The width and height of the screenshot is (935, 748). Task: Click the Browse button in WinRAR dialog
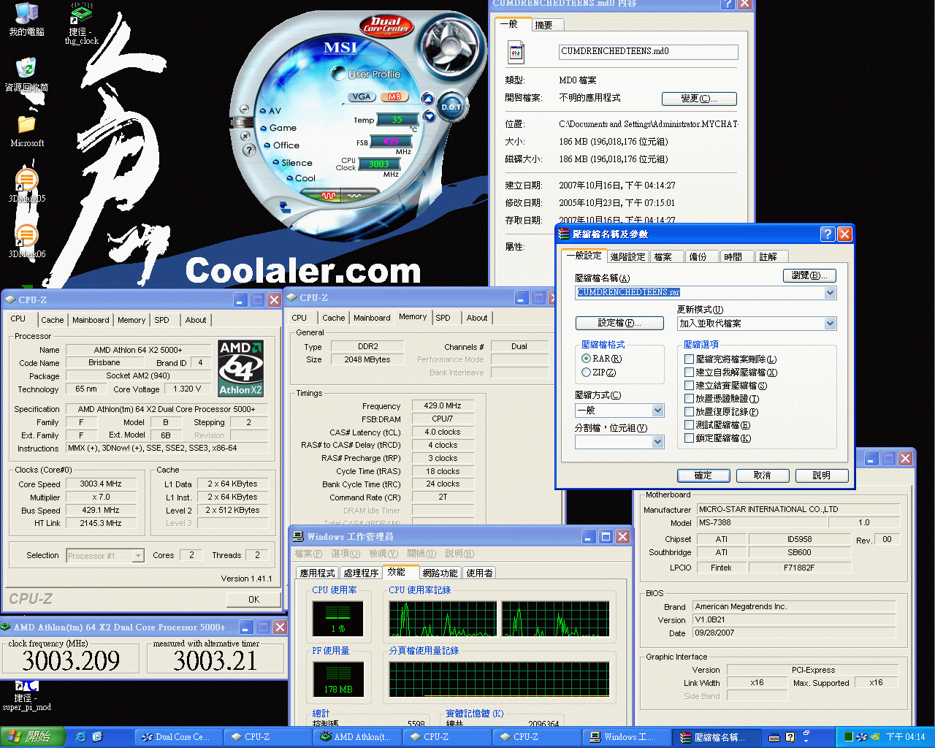(809, 275)
